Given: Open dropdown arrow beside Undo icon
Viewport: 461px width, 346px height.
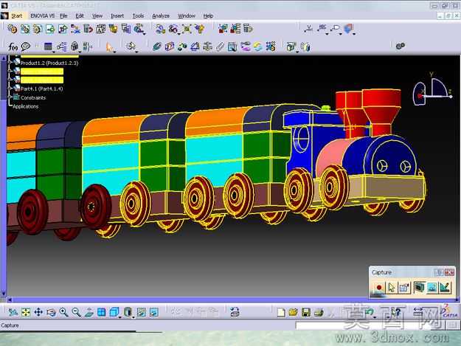Looking at the screenshot, I should pyautogui.click(x=375, y=317).
